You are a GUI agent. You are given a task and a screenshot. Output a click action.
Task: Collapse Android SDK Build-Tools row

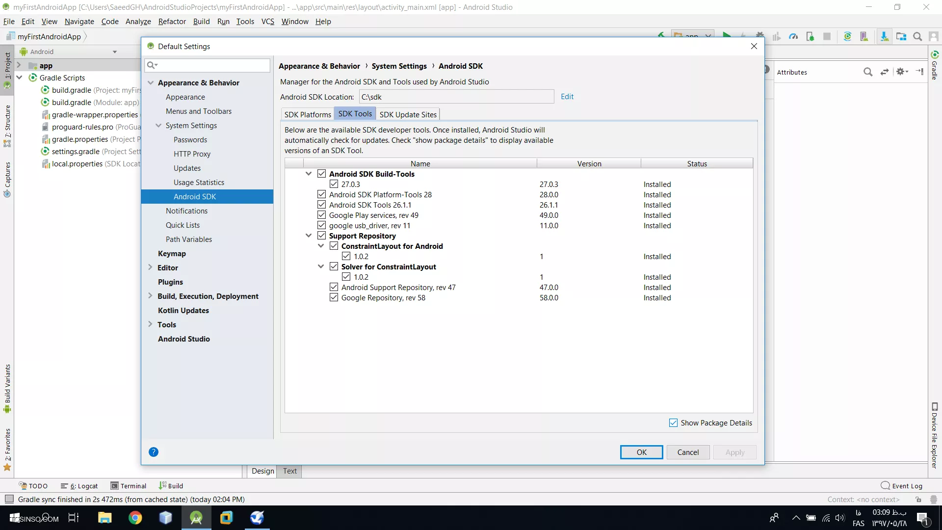(309, 174)
